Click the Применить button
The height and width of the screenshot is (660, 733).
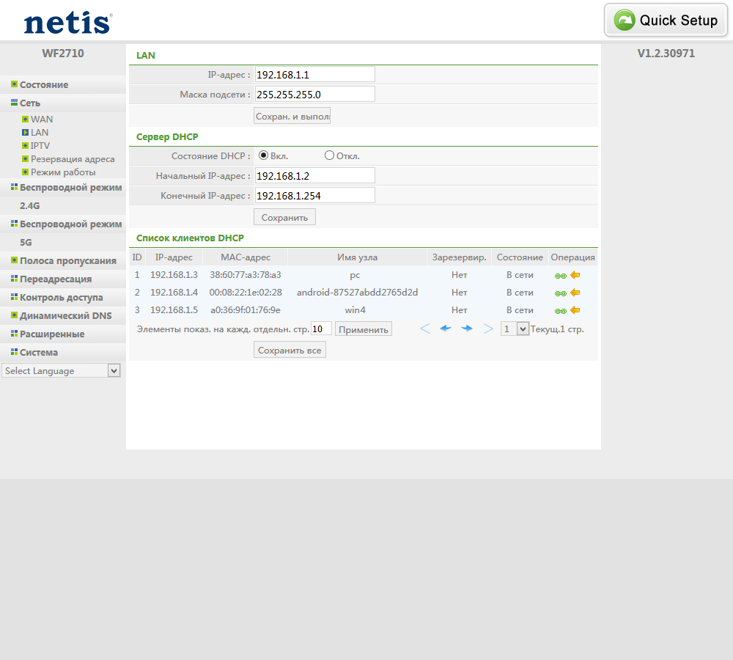coord(364,329)
